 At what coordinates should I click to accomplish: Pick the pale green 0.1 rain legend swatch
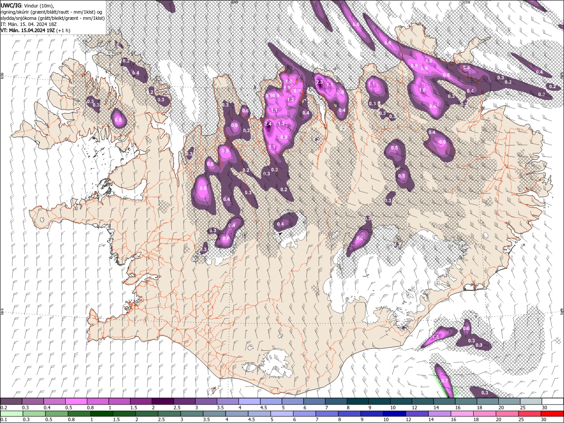point(11,413)
